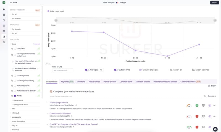Viewport: 221px width, 132px height.
Task: Check the Exact keywords checkbox
Action: point(15,76)
